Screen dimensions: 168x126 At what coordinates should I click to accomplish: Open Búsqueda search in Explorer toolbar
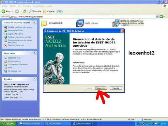(35, 11)
